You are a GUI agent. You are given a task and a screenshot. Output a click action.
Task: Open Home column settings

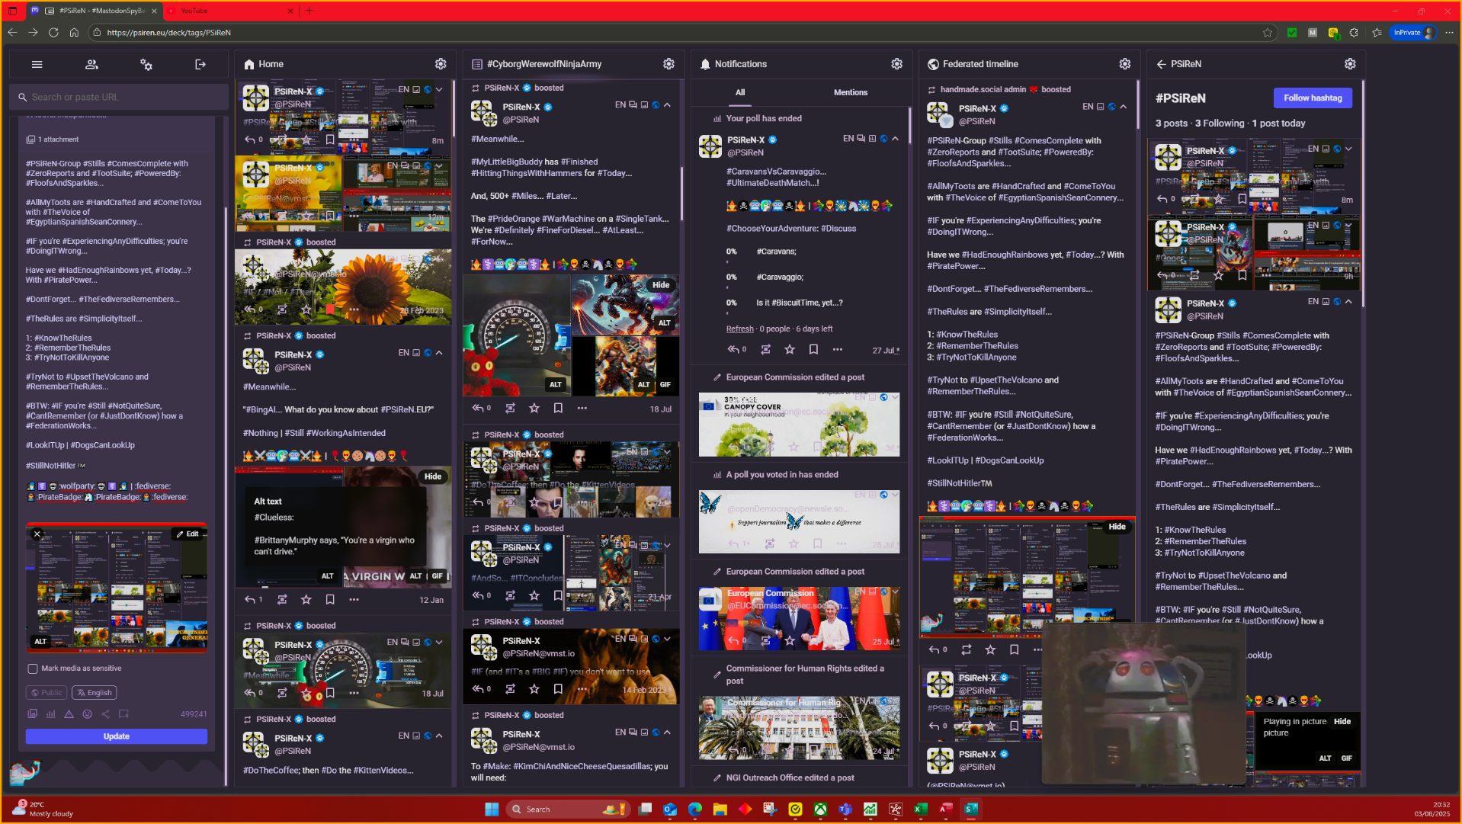pos(441,64)
